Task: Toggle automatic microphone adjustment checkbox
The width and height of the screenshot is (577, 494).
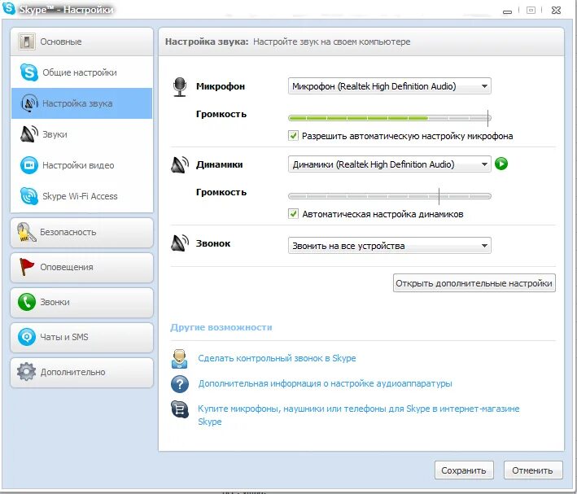Action: [x=293, y=135]
